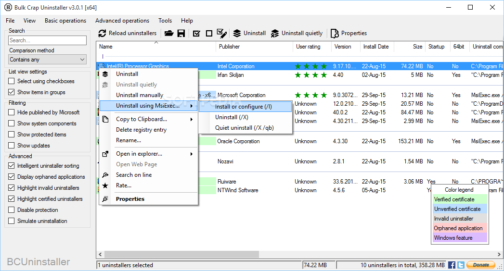The width and height of the screenshot is (504, 271).
Task: Click the select-all checked box toolbar icon
Action: point(196,33)
